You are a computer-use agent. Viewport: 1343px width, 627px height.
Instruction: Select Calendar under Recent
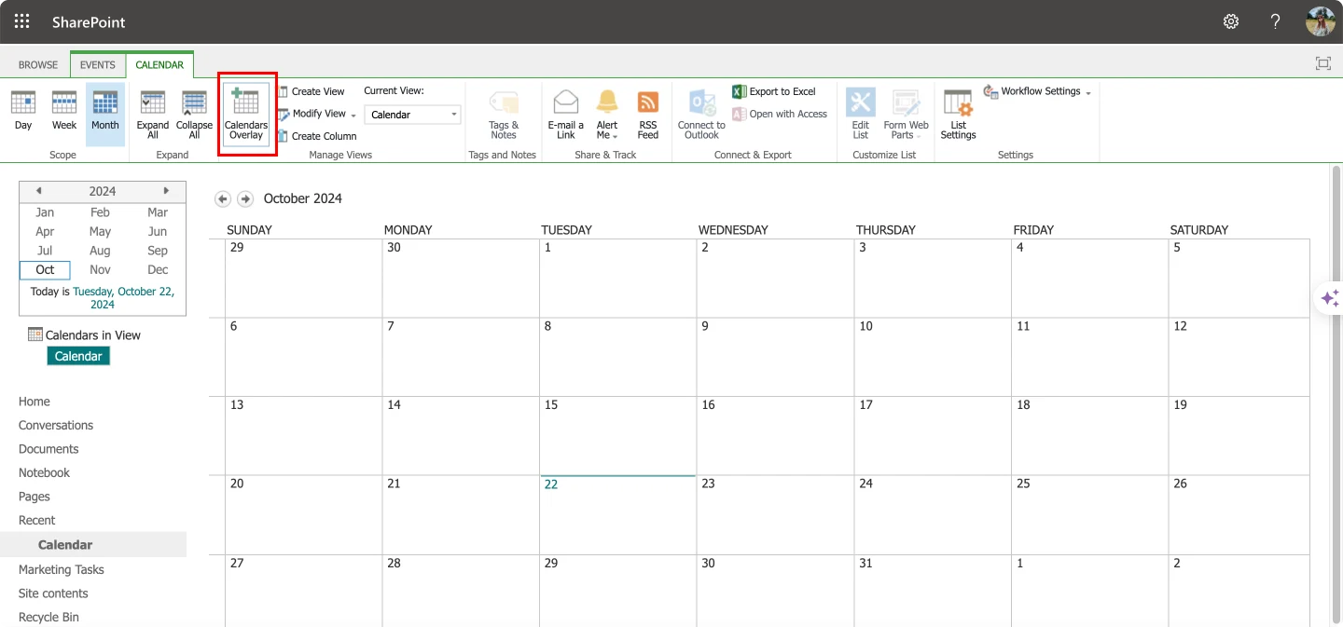click(65, 545)
